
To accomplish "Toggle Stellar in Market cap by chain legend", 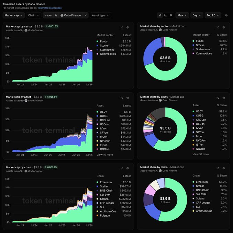I will [x=114, y=186].
